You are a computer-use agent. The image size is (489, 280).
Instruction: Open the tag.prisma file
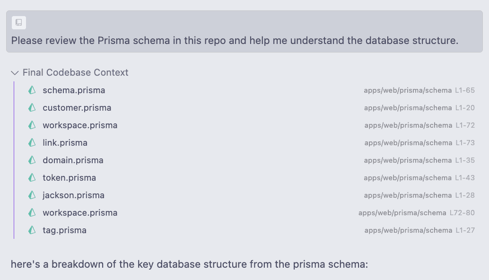point(64,230)
